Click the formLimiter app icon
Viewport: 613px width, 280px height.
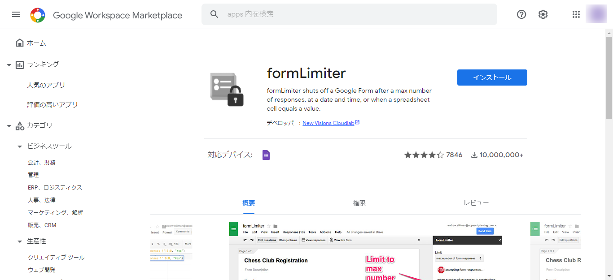[x=227, y=89]
